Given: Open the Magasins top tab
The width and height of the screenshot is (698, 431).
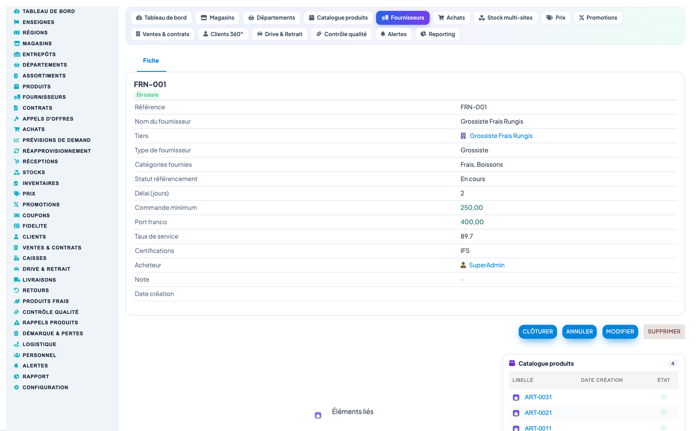Looking at the screenshot, I should [x=217, y=18].
